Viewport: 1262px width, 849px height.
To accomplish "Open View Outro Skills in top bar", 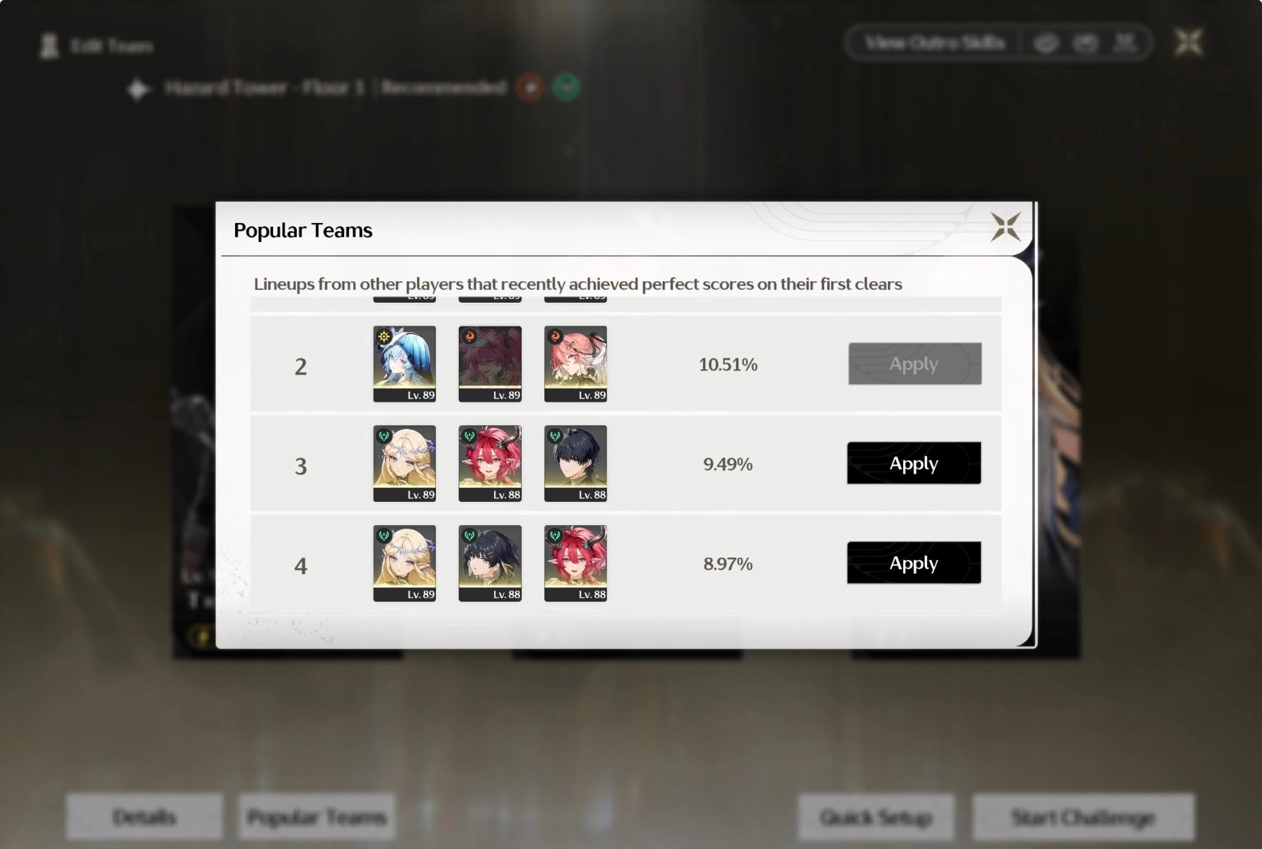I will point(934,42).
